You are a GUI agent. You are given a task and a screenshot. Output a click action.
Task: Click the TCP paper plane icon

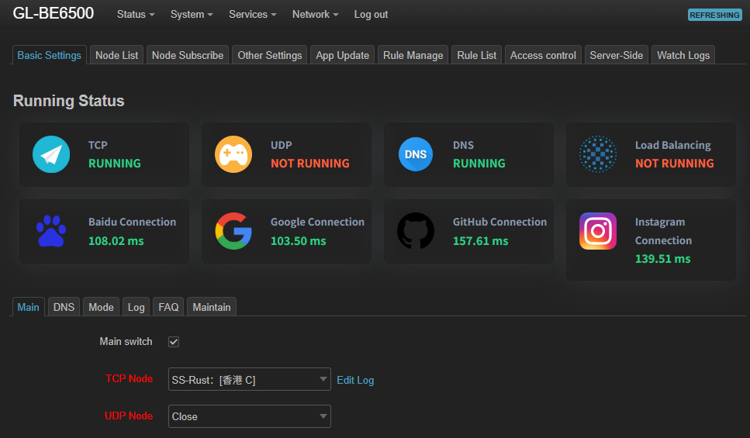51,154
